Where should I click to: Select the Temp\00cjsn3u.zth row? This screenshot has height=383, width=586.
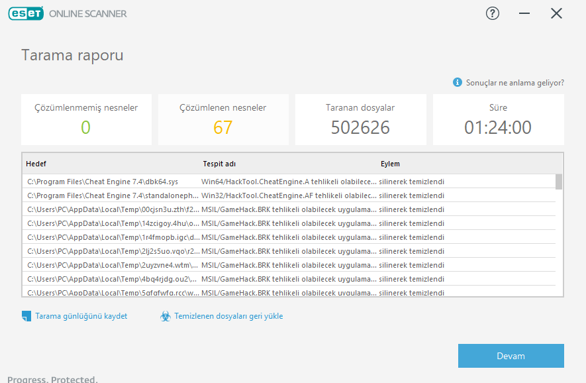pyautogui.click(x=289, y=209)
